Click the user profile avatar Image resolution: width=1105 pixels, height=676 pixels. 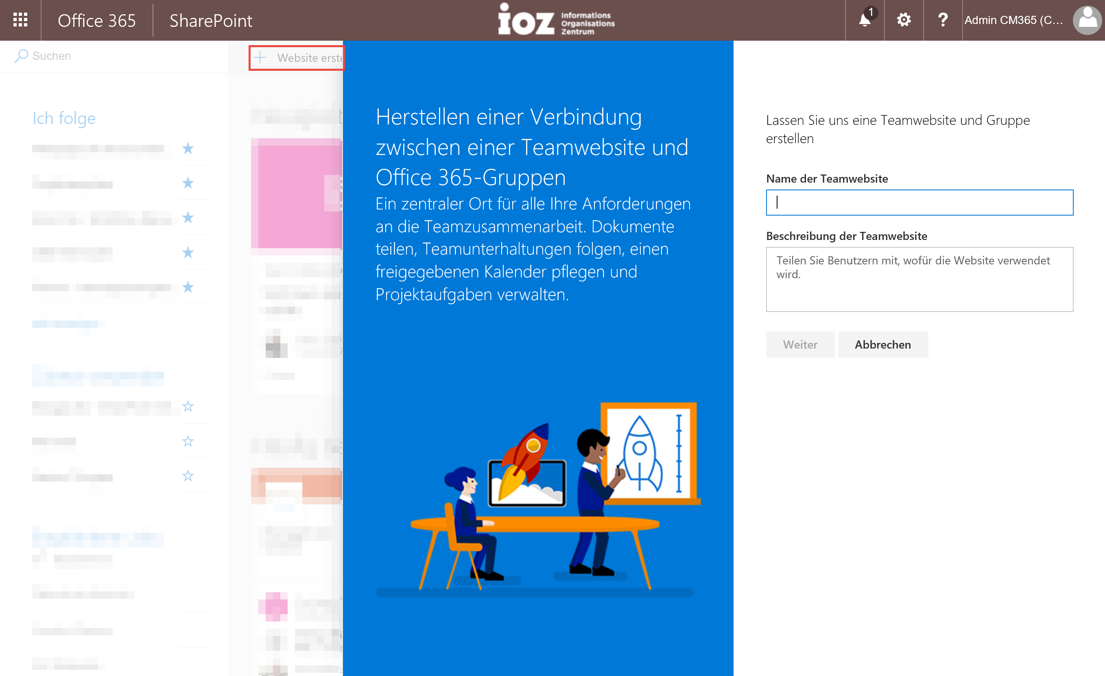(1088, 20)
